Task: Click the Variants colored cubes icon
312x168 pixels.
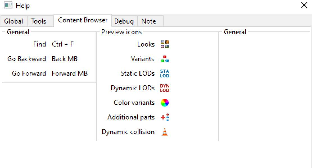Action: pyautogui.click(x=165, y=59)
